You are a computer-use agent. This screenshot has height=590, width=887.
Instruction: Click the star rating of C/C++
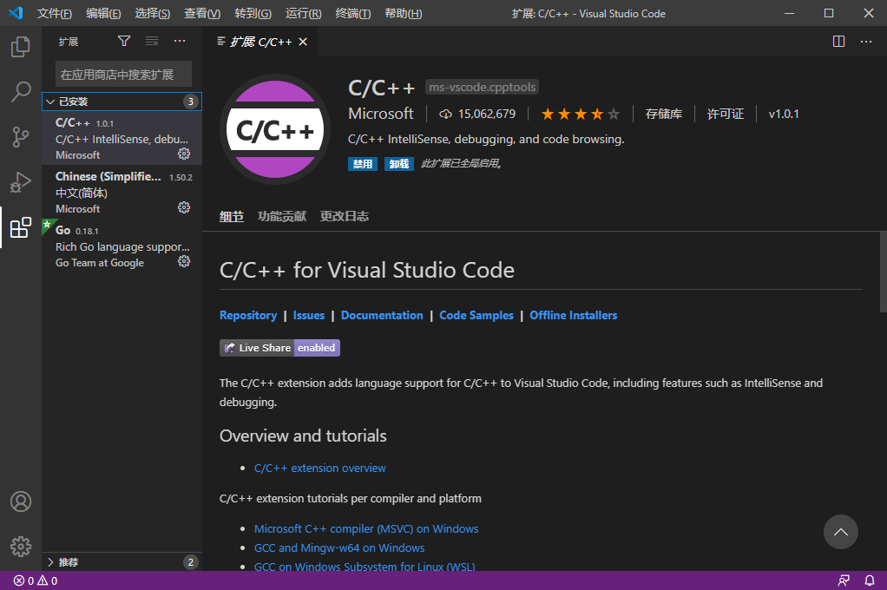pos(580,114)
